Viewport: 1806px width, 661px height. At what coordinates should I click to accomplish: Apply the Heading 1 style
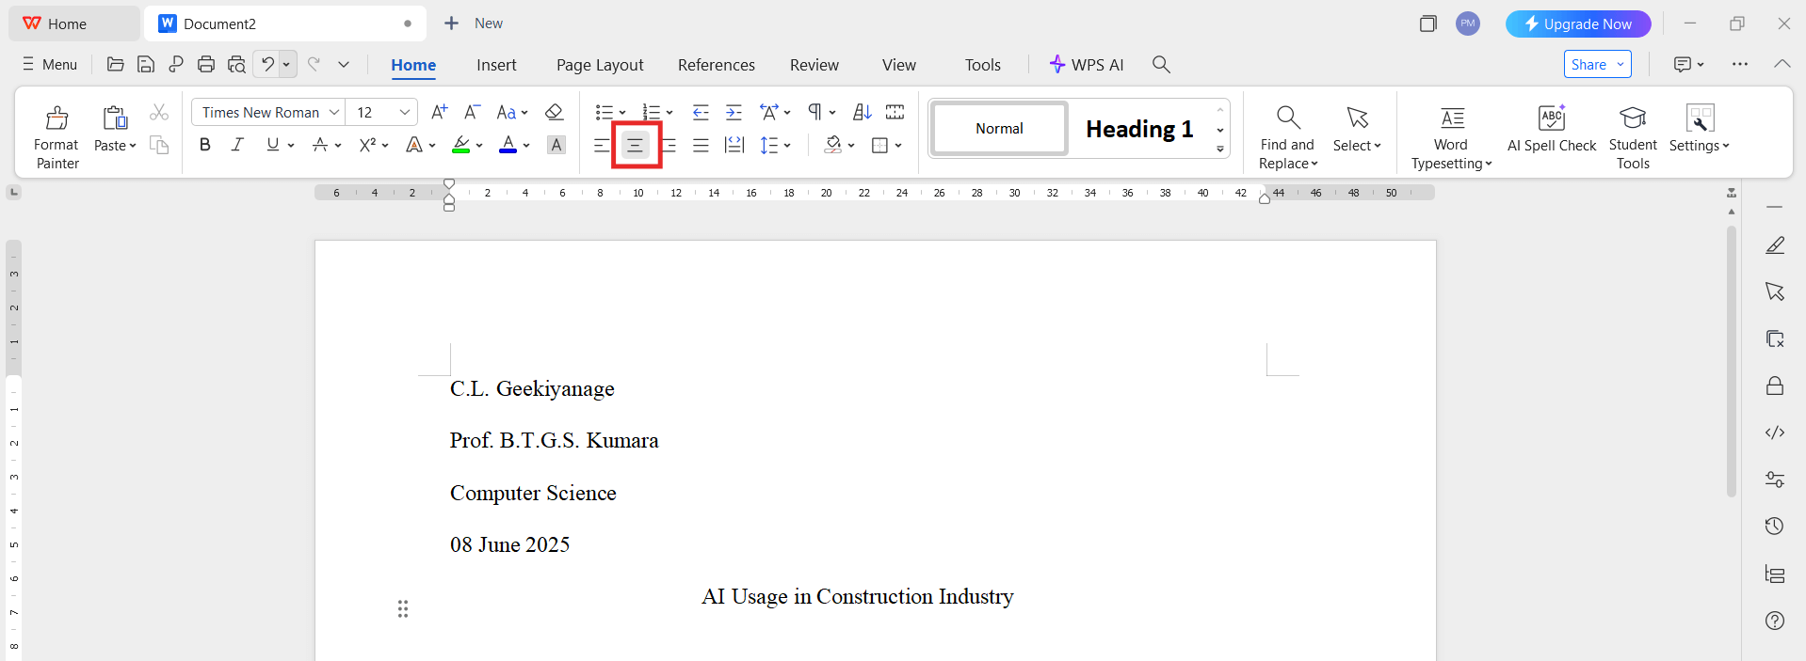click(x=1139, y=129)
